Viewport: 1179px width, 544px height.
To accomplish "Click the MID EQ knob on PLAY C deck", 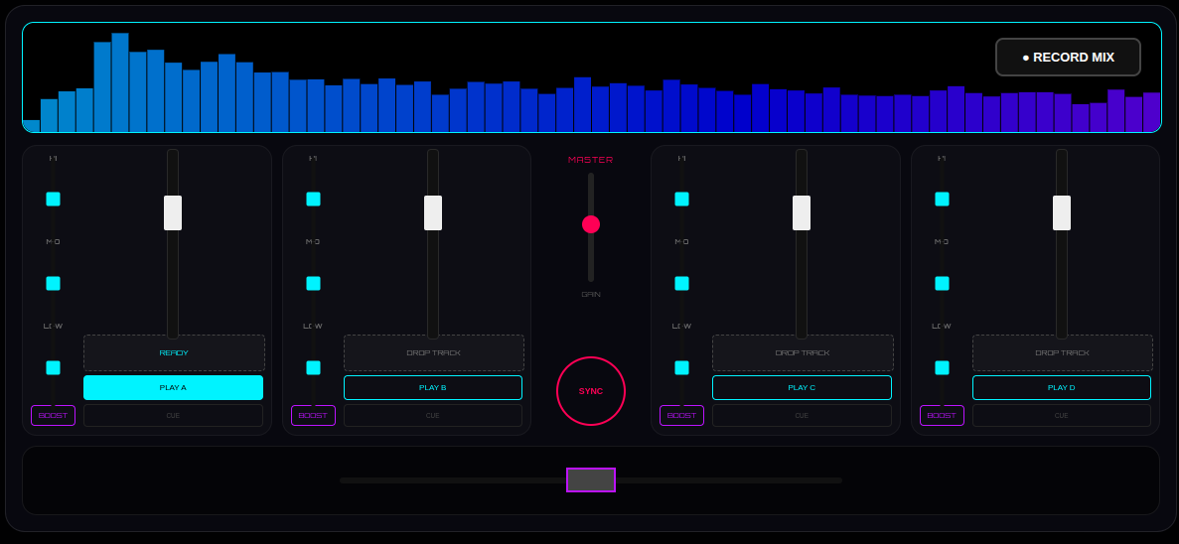I will (682, 283).
